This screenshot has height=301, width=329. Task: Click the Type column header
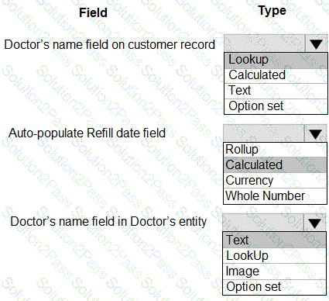[272, 12]
